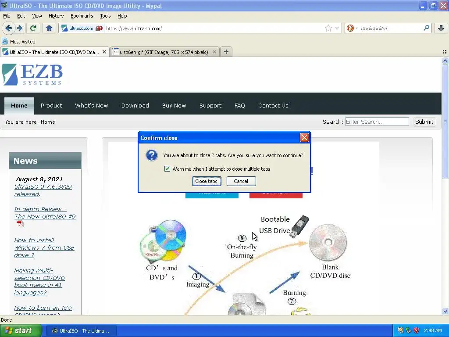
Task: Reload the page with the refresh icon
Action: coord(33,28)
